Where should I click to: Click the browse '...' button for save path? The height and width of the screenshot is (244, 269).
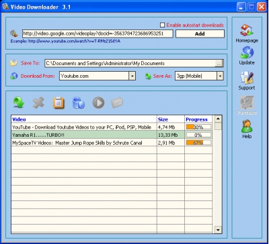(x=219, y=64)
